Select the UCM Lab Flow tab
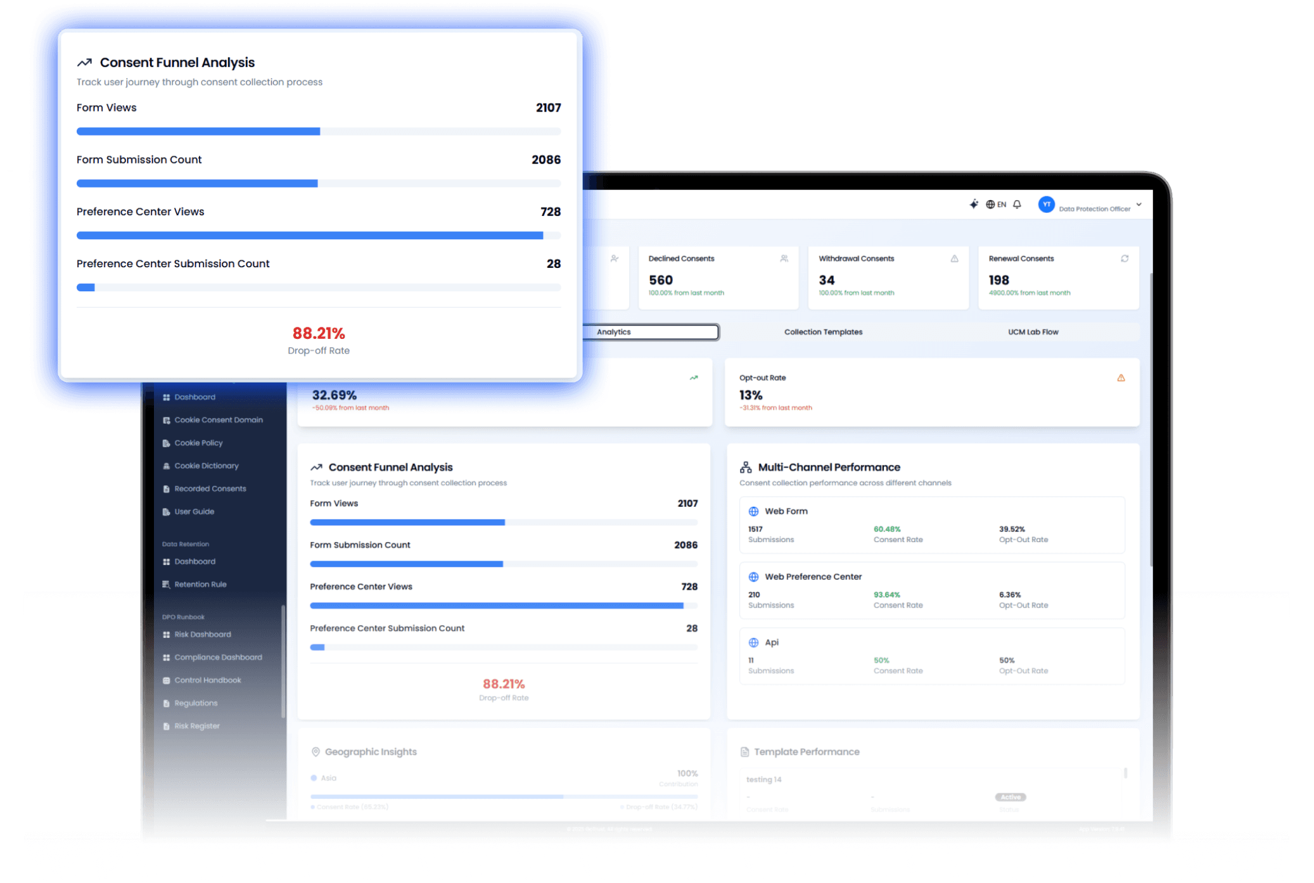The height and width of the screenshot is (883, 1314). coord(1033,332)
